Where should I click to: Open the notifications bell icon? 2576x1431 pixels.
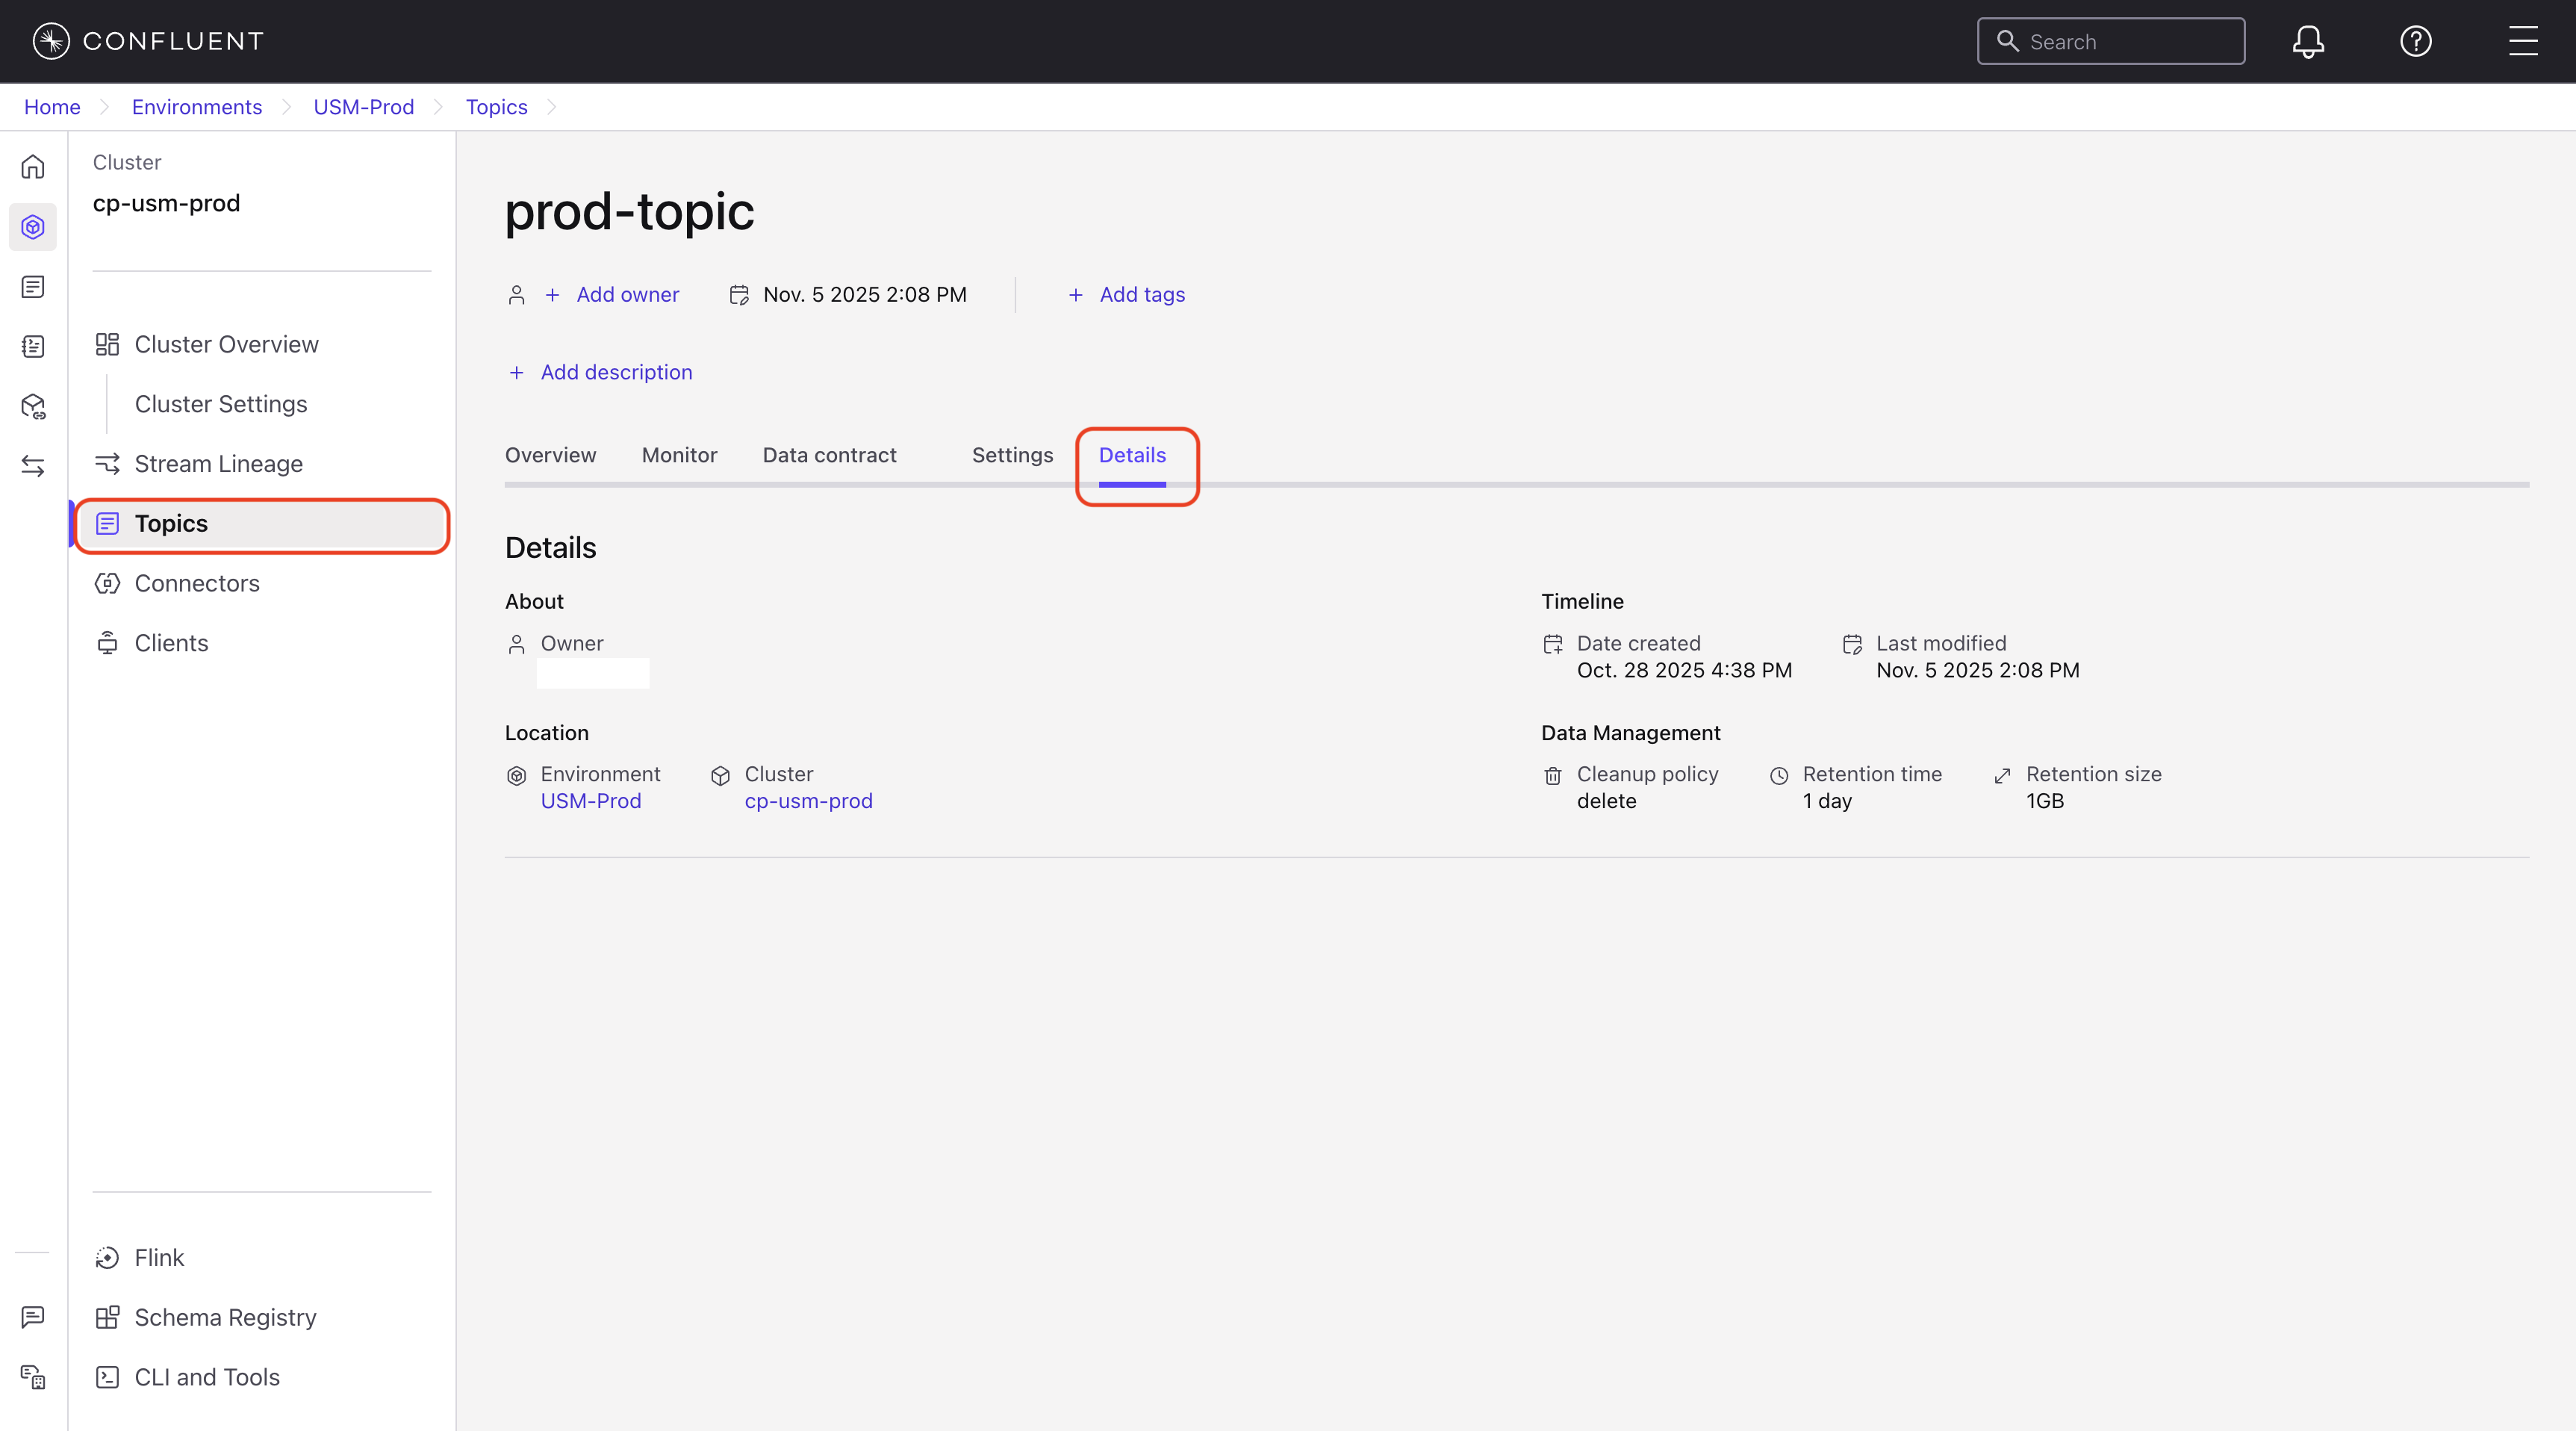pos(2308,41)
